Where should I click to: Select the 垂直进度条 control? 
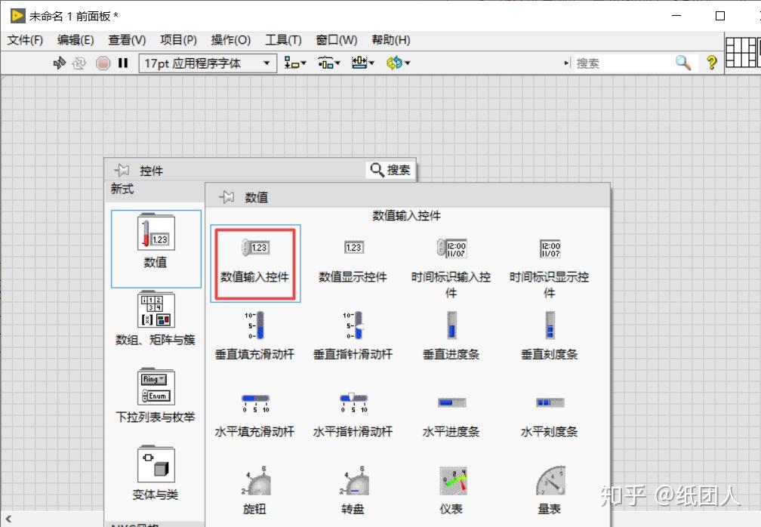click(451, 336)
